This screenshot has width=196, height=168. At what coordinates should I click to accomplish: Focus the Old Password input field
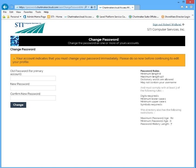(33, 78)
